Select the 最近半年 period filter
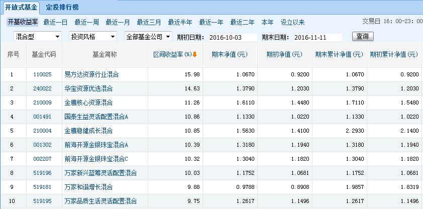Viewport: 423px width, 209px height. click(180, 23)
